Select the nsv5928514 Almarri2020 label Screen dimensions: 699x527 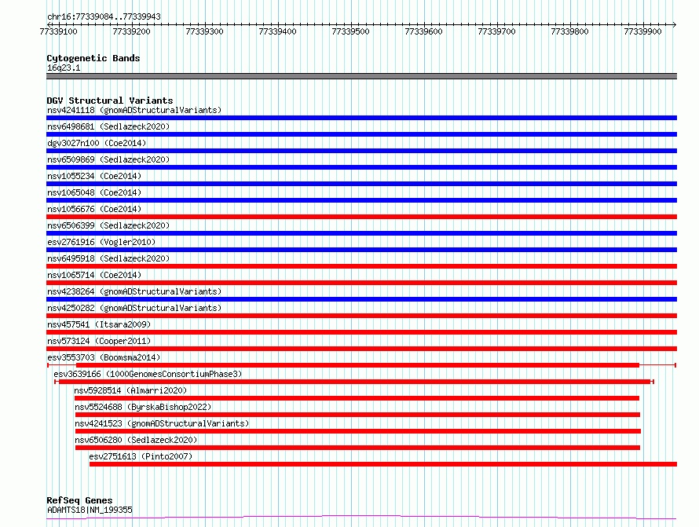(x=130, y=390)
